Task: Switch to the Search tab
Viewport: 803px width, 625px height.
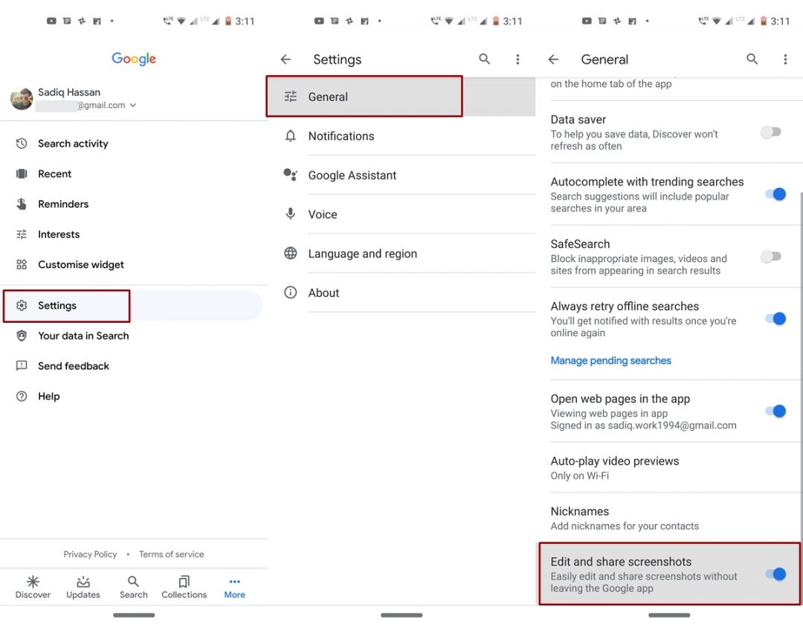Action: coord(133,587)
